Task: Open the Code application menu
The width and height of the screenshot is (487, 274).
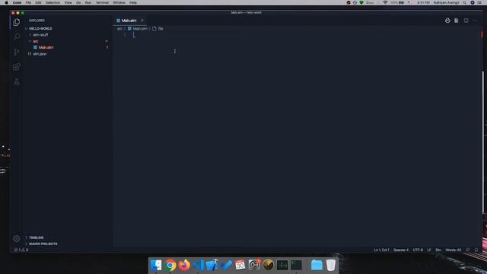Action: coord(17,2)
